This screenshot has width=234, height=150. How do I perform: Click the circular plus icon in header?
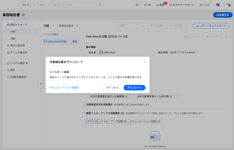click(137, 5)
